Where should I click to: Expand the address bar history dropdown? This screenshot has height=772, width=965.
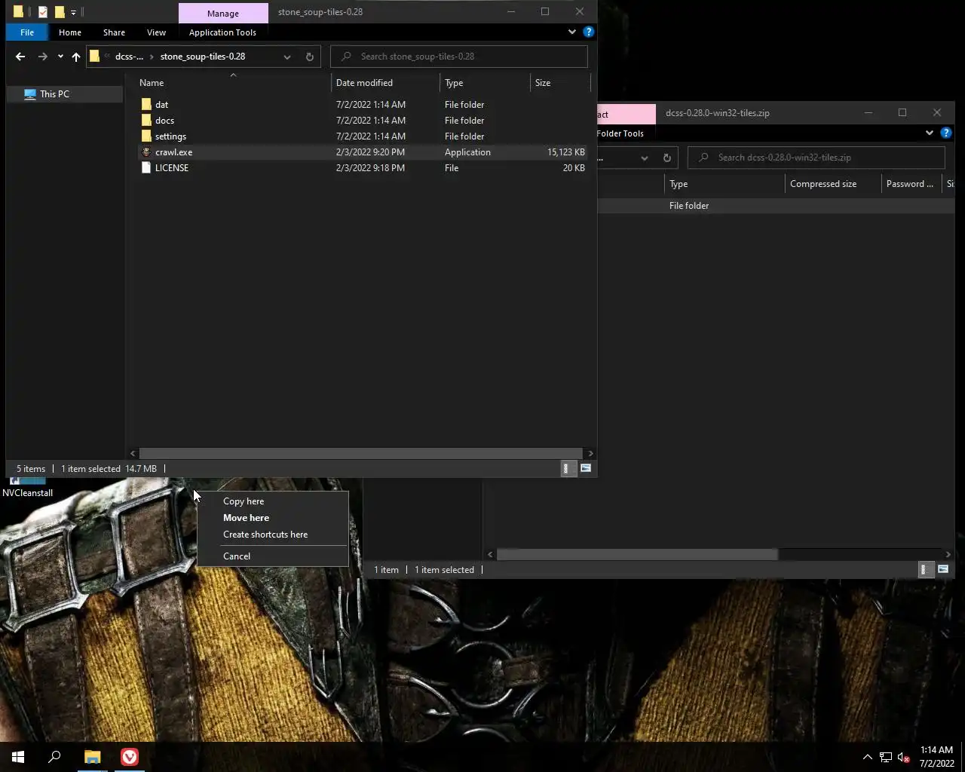(287, 57)
